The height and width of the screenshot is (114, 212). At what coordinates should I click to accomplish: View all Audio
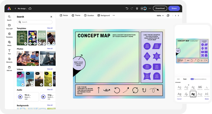[x=50, y=89]
